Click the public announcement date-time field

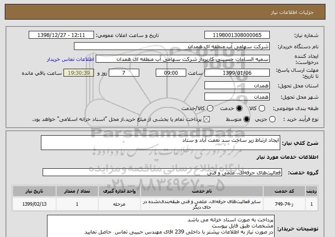[x=61, y=35]
